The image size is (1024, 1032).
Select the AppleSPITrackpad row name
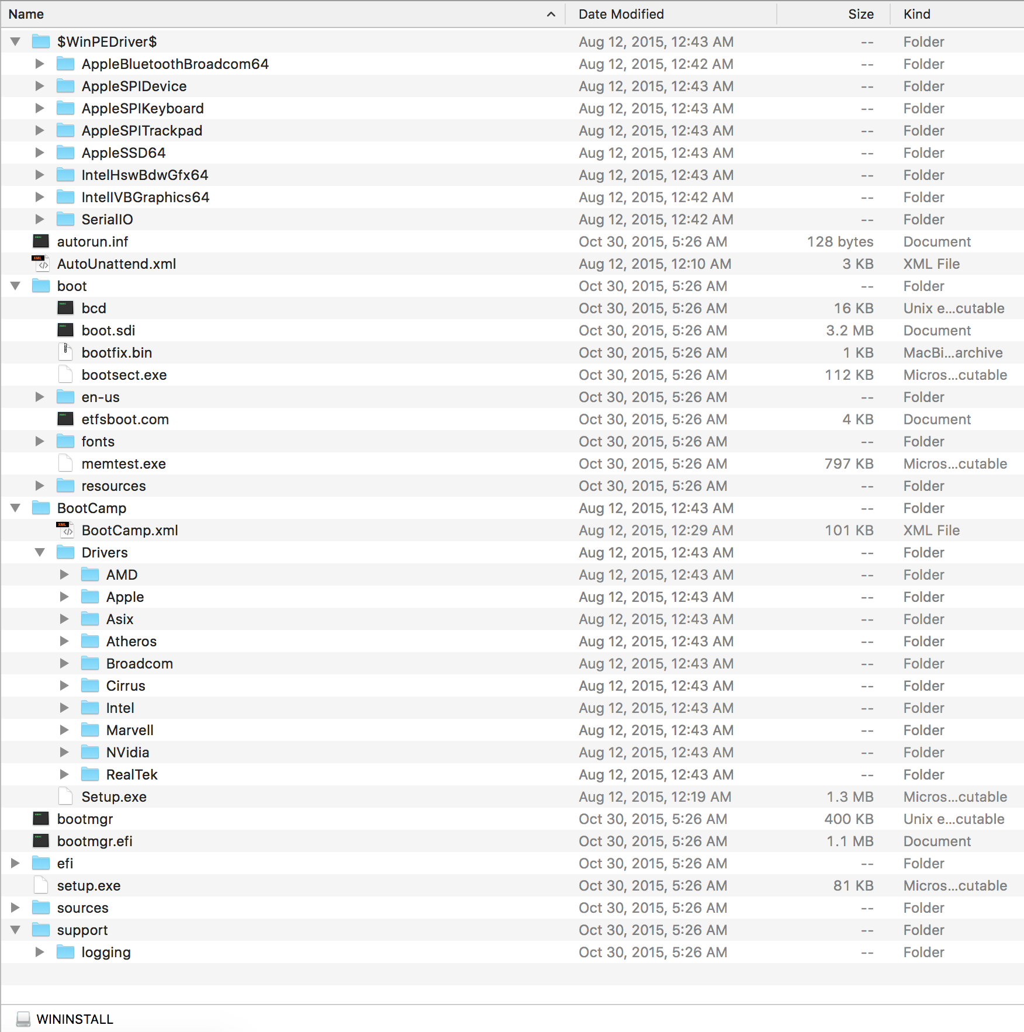coord(142,130)
